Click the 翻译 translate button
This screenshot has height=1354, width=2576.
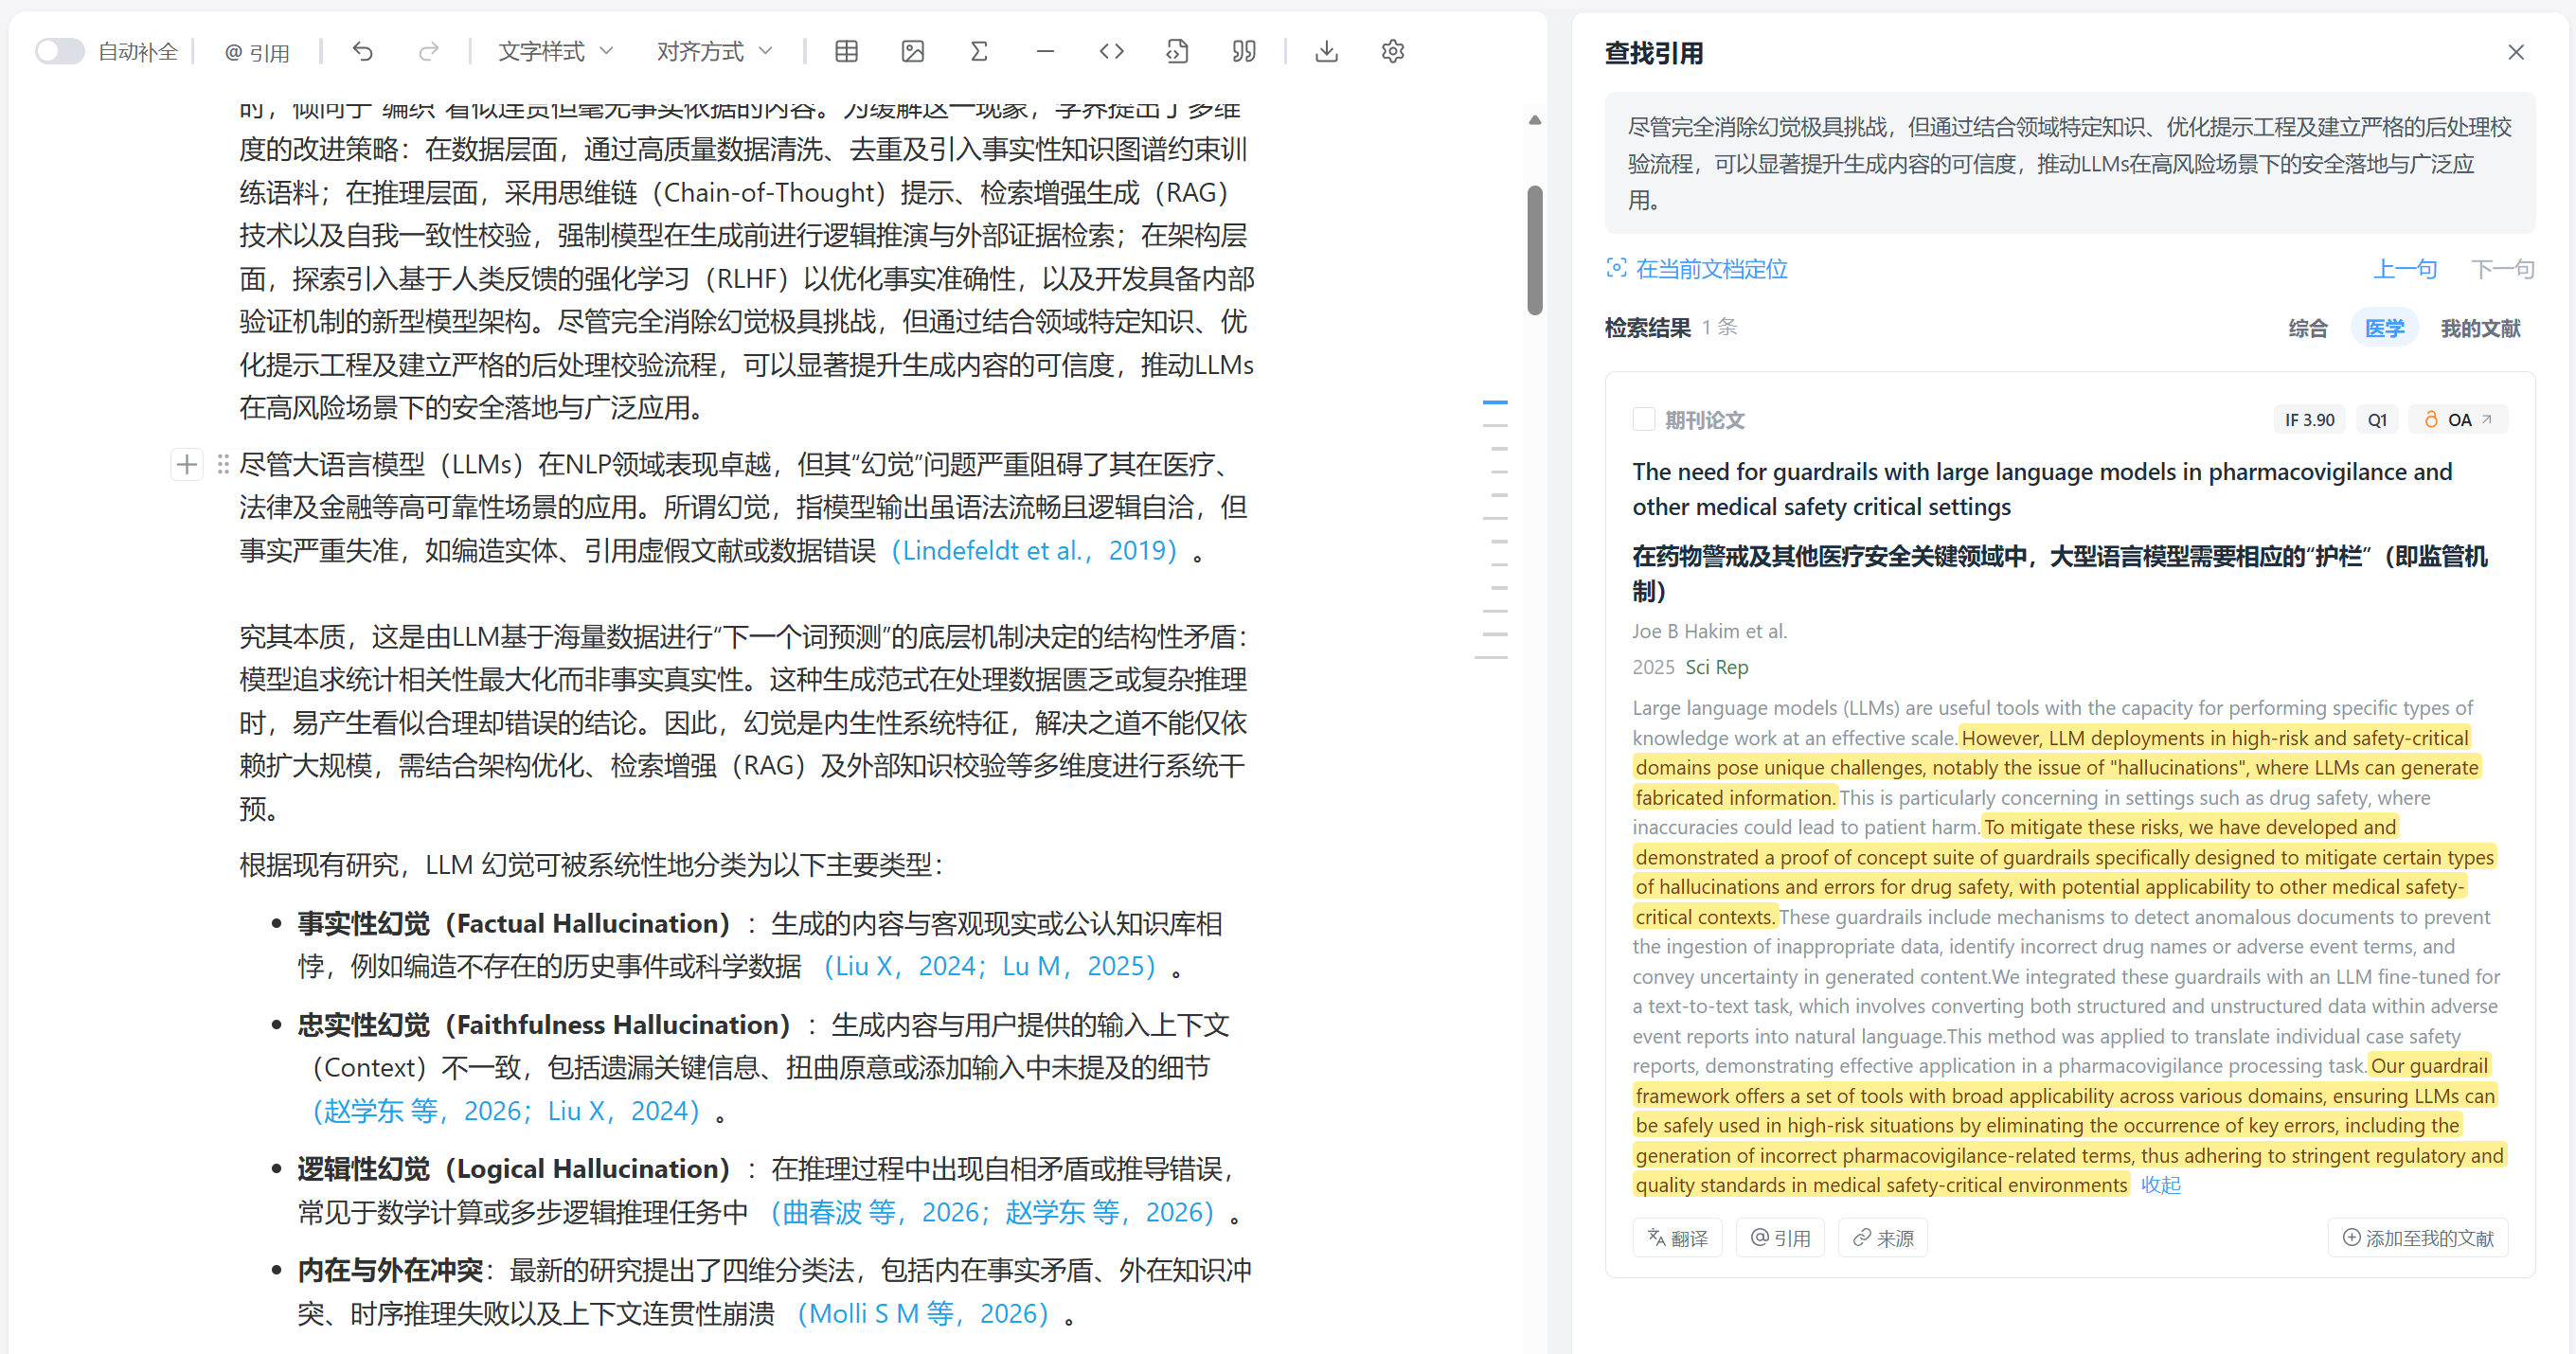coord(1678,1238)
